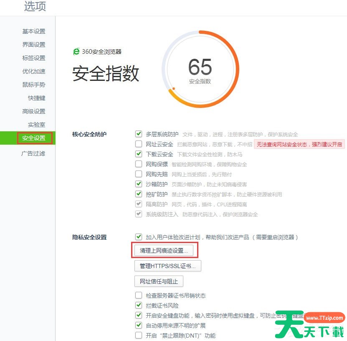Uncheck 多层系统防护 option
This screenshot has height=341, width=347.
[x=139, y=134]
